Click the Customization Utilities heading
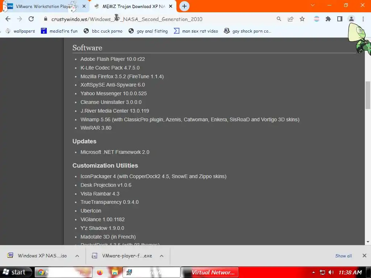Viewport: 371px width, 278px height. [x=105, y=165]
